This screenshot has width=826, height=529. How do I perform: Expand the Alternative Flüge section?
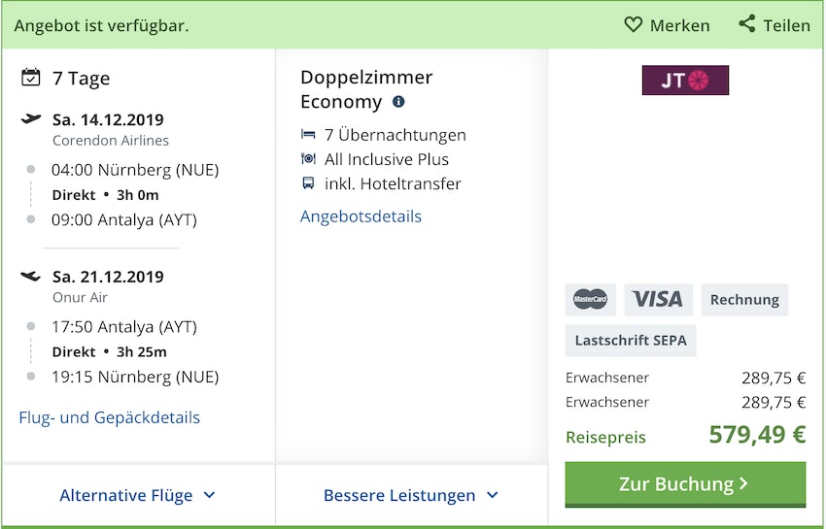[x=138, y=495]
